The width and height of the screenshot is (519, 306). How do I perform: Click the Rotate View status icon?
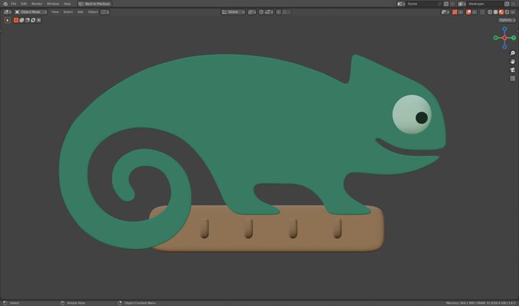pyautogui.click(x=62, y=303)
